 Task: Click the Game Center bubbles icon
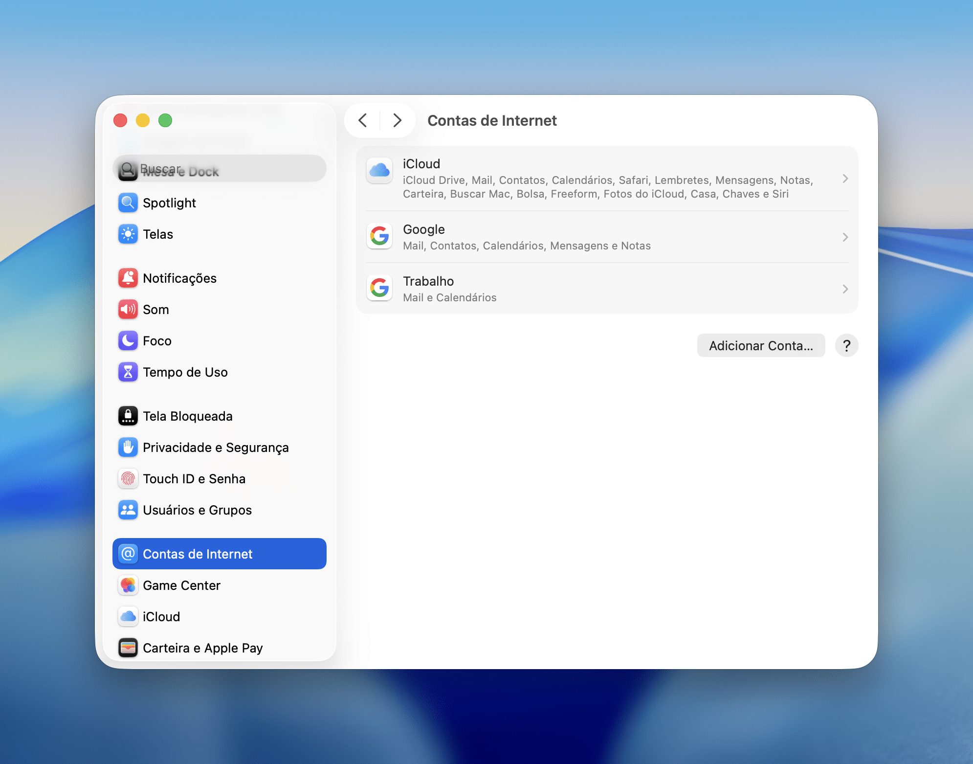coord(128,585)
